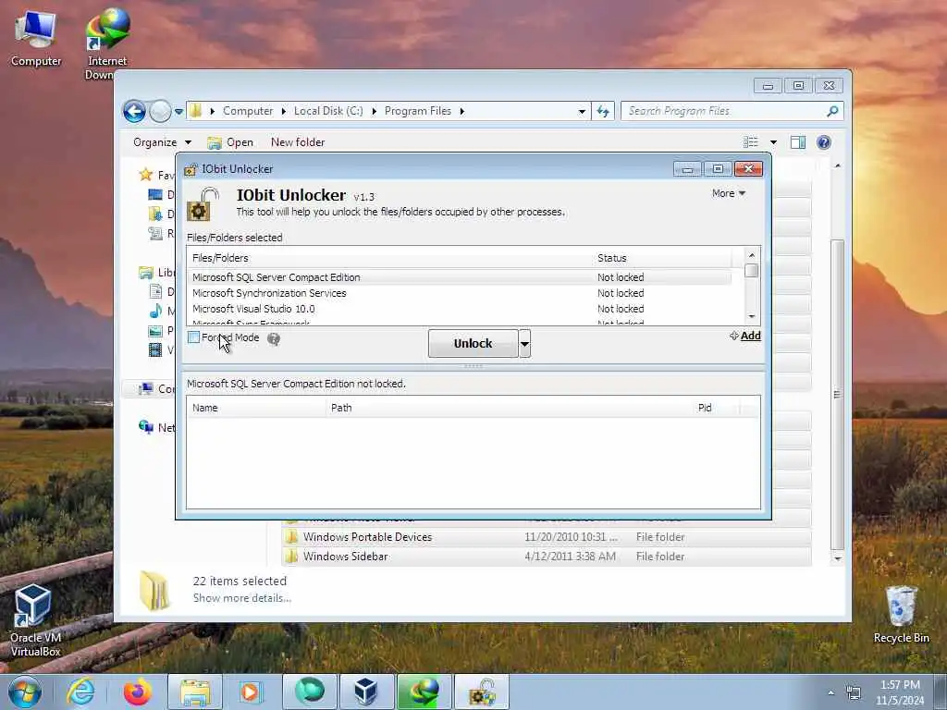Switch to Internet Download Manager taskbar button
Viewport: 947px width, 710px height.
[x=424, y=692]
